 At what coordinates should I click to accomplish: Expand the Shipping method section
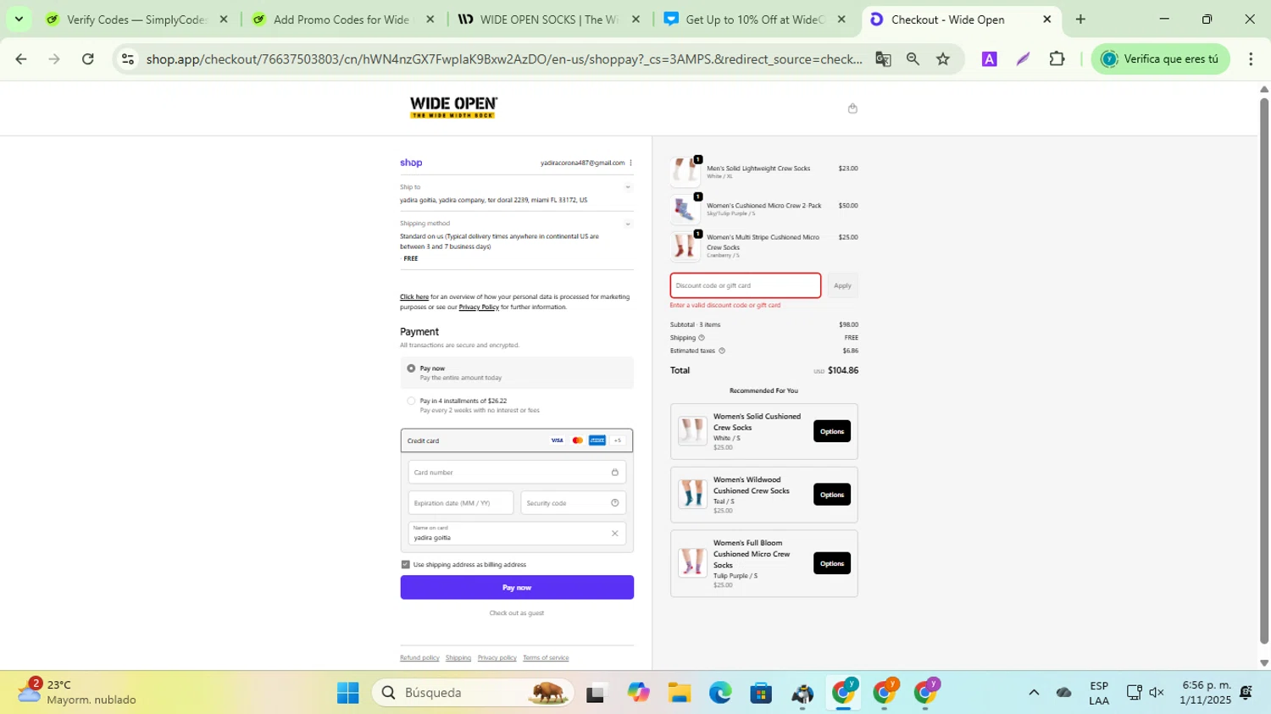click(x=628, y=224)
